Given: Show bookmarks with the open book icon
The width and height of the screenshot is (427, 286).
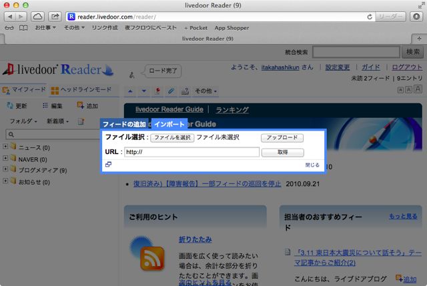Looking at the screenshot, I should 23,28.
